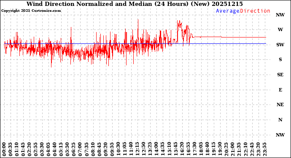This screenshot has height=158, width=291.
Task: Click the '06:25' time axis label
Action: (74, 150)
